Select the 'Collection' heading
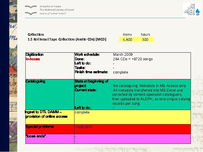Screen dimensions: 203x152 tap(36, 35)
